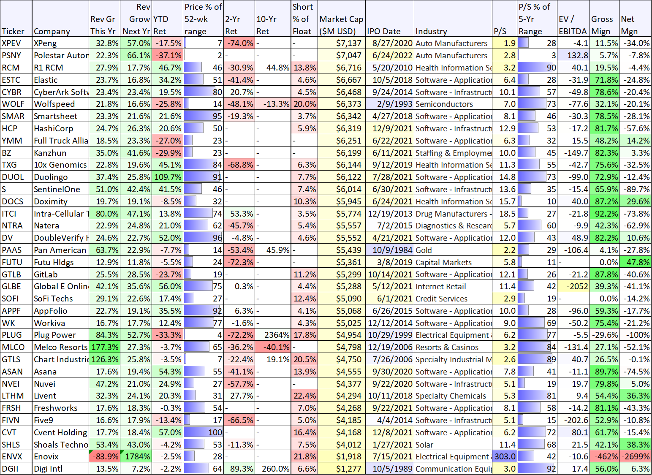Click Pan American's 10/9/1984 IPO date

(389, 250)
